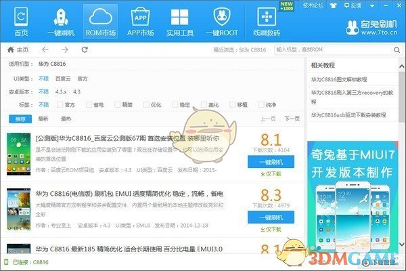Viewport: 406px width, 271px height.
Task: Open the 线刷救砖 icon
Action: pos(267,22)
